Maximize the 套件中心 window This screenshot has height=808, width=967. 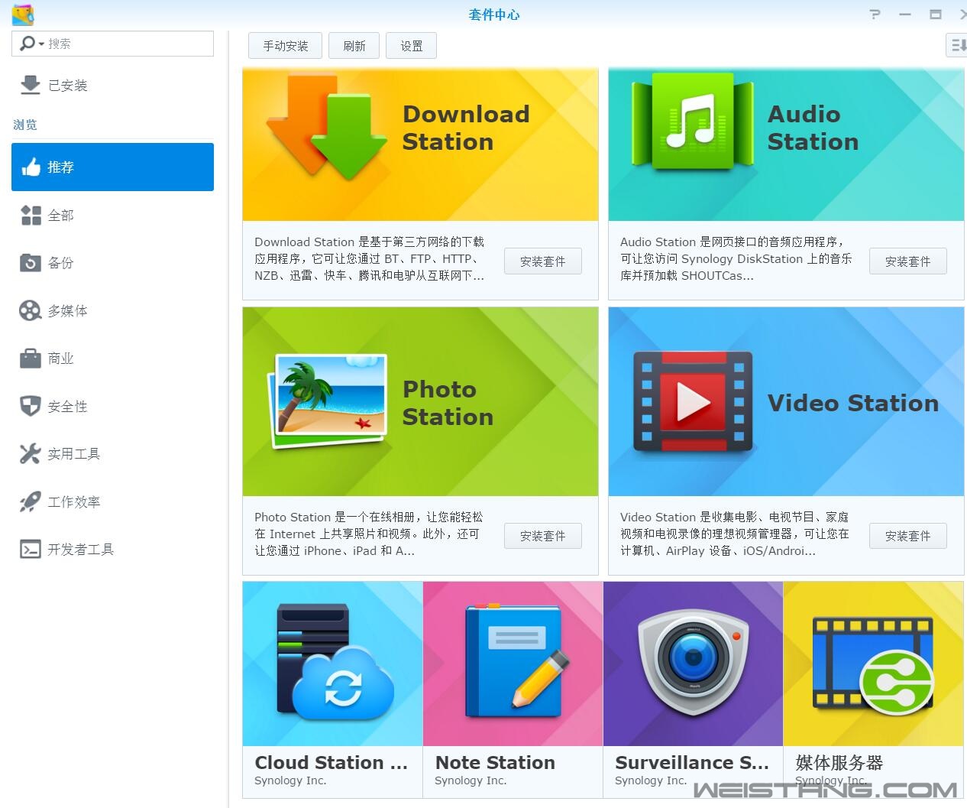(x=935, y=15)
